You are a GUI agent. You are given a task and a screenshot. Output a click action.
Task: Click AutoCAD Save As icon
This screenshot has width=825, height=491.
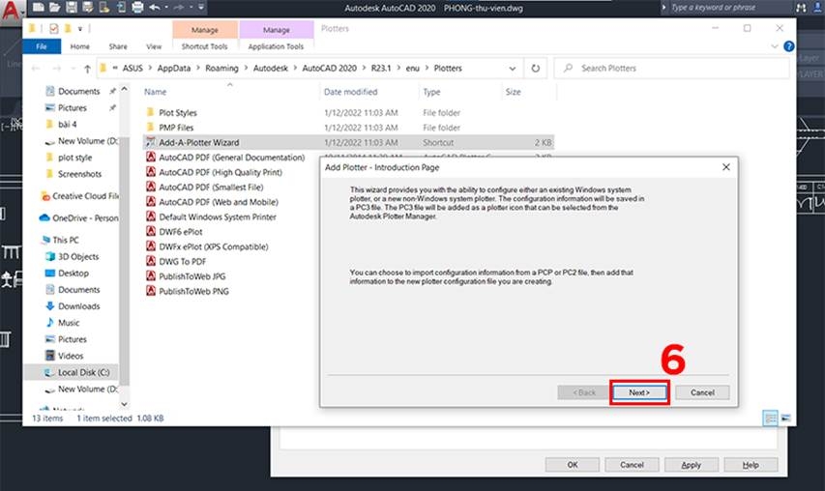pos(88,8)
